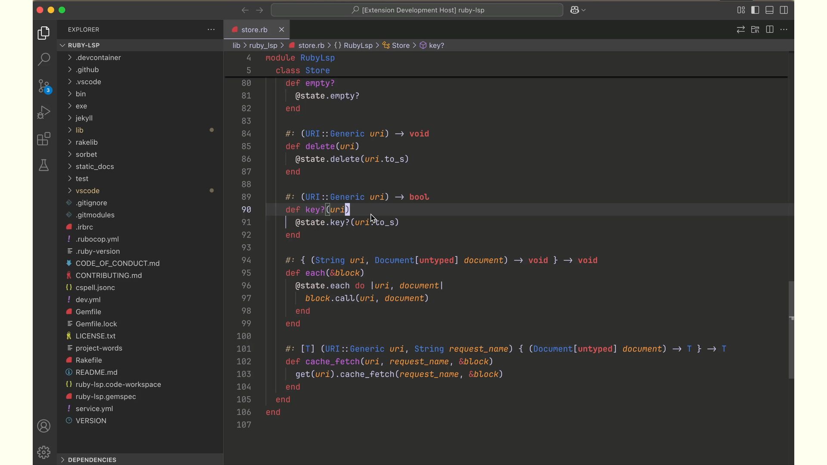
Task: Open the Extensions view
Action: pyautogui.click(x=44, y=139)
